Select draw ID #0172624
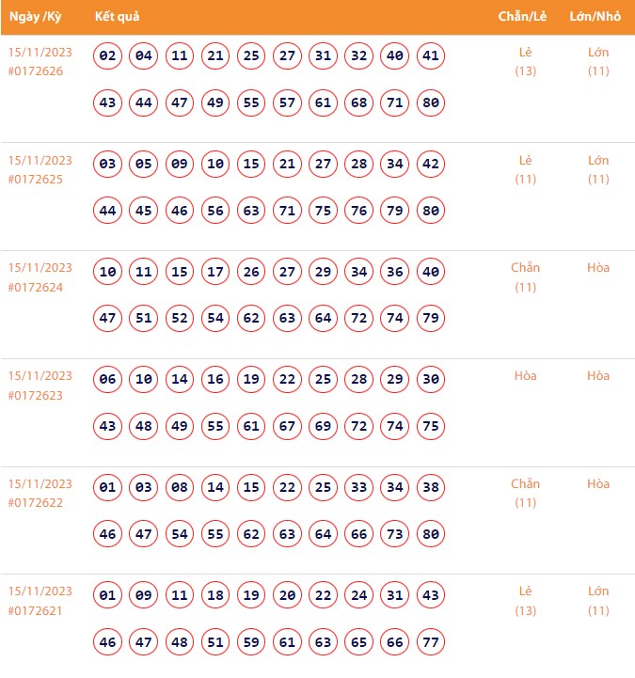The height and width of the screenshot is (678, 635). [x=36, y=288]
